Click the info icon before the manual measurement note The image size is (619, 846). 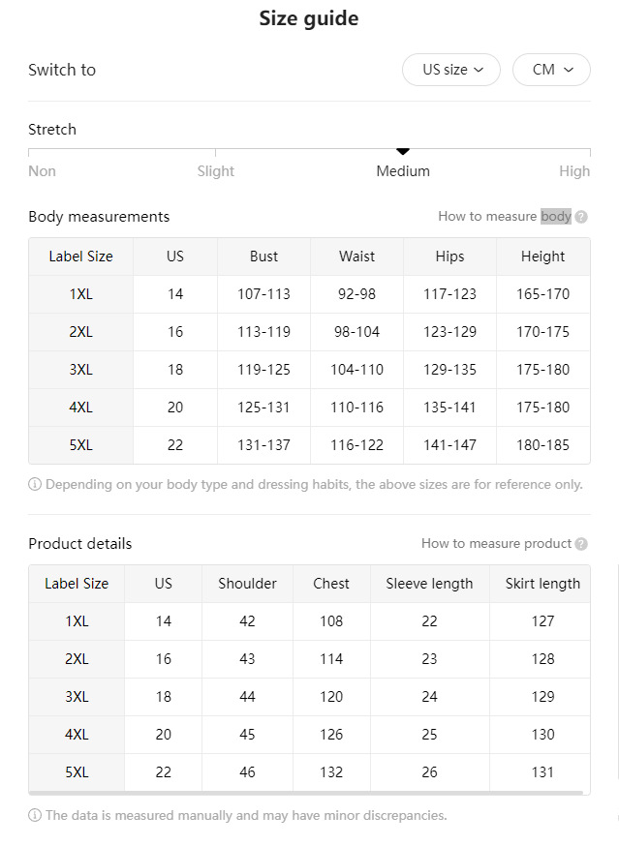35,815
